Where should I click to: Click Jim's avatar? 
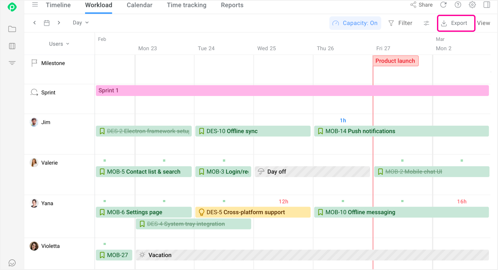[34, 122]
